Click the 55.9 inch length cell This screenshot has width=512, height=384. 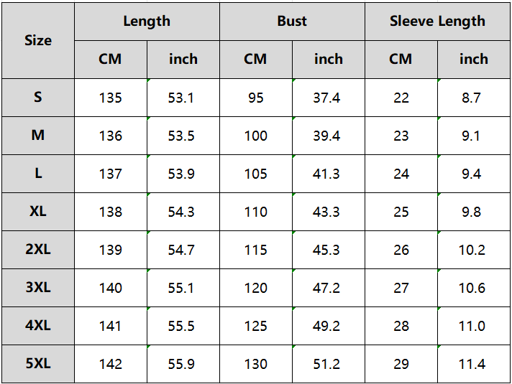click(181, 364)
